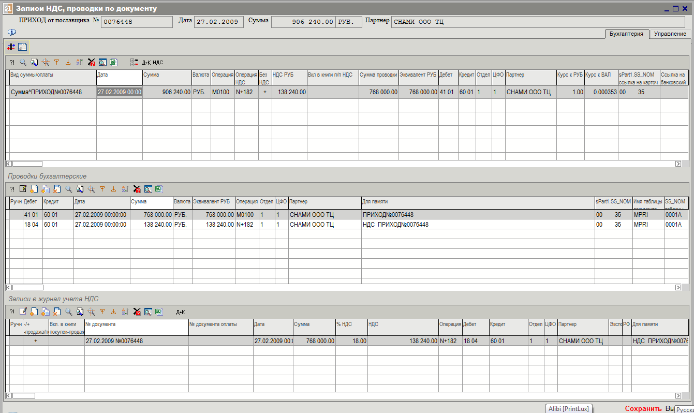Click copy record icon in Проводки бухгалтерские toolbar
The image size is (694, 413).
pyautogui.click(x=46, y=189)
